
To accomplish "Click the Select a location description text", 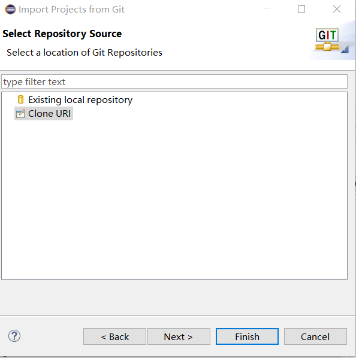I will 85,53.
